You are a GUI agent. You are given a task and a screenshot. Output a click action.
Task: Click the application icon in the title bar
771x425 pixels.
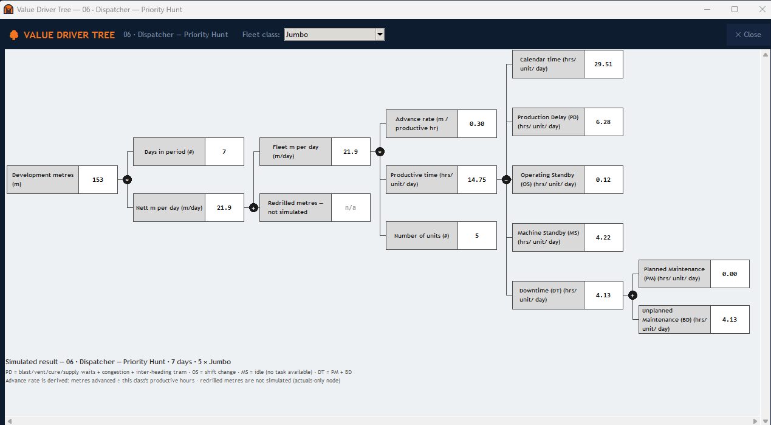coord(9,9)
